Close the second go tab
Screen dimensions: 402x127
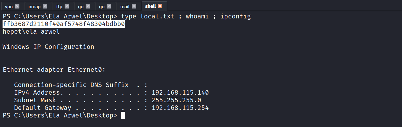click(109, 6)
